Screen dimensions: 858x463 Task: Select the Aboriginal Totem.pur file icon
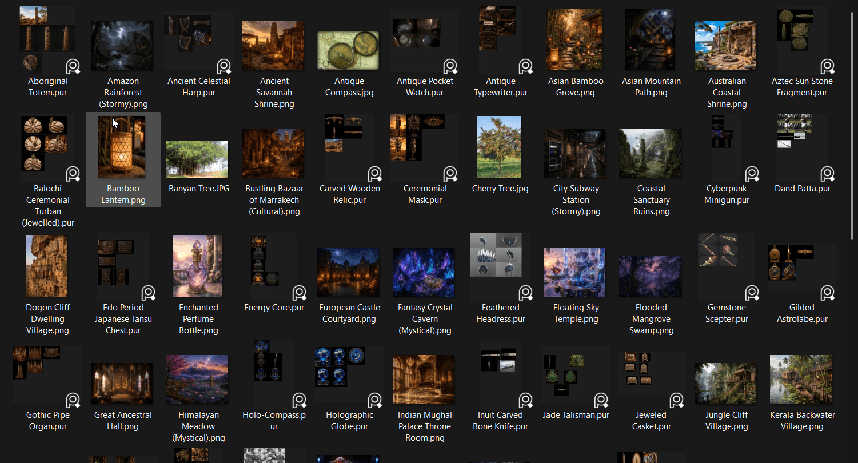pos(48,40)
